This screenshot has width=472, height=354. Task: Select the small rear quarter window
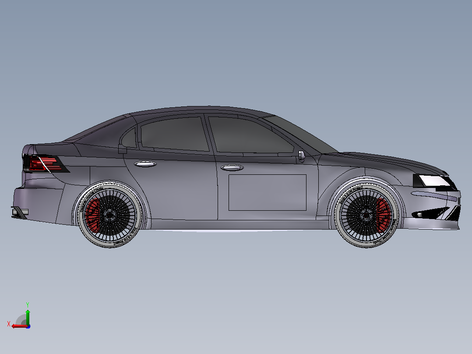129,138
